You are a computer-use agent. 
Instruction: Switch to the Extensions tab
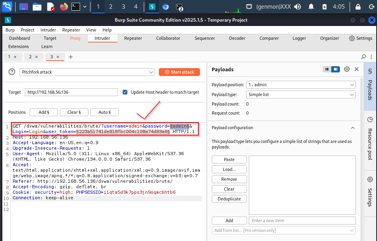click(19, 46)
